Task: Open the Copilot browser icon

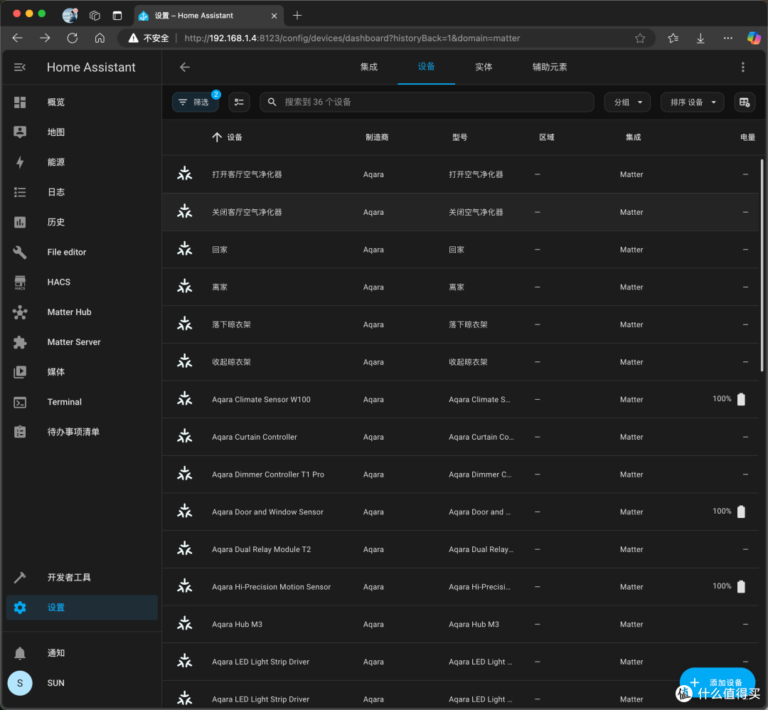Action: click(754, 38)
